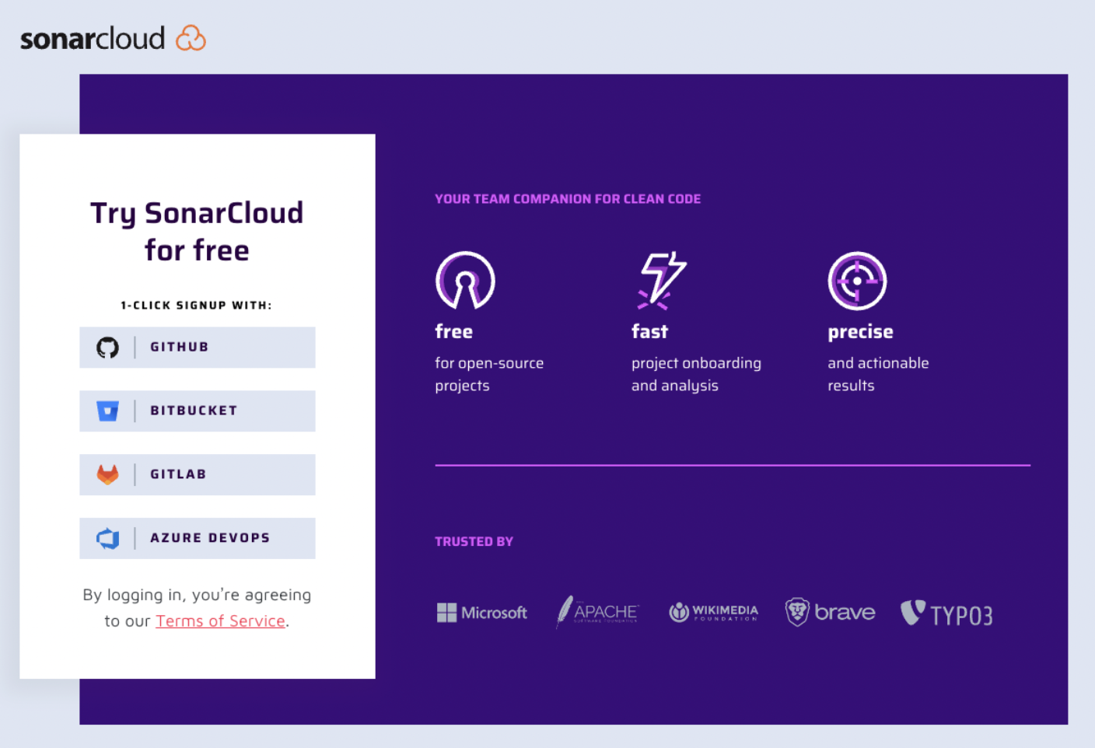
Task: Click the 'precise' feature title
Action: [x=860, y=332]
